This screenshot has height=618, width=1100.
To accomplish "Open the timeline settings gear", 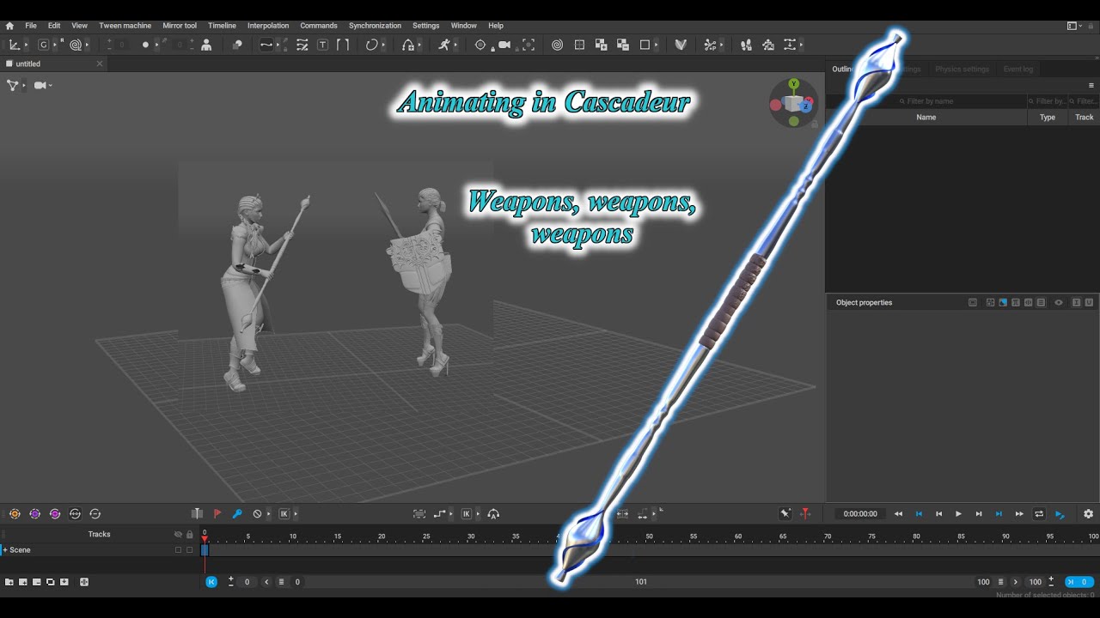I will pos(1088,514).
